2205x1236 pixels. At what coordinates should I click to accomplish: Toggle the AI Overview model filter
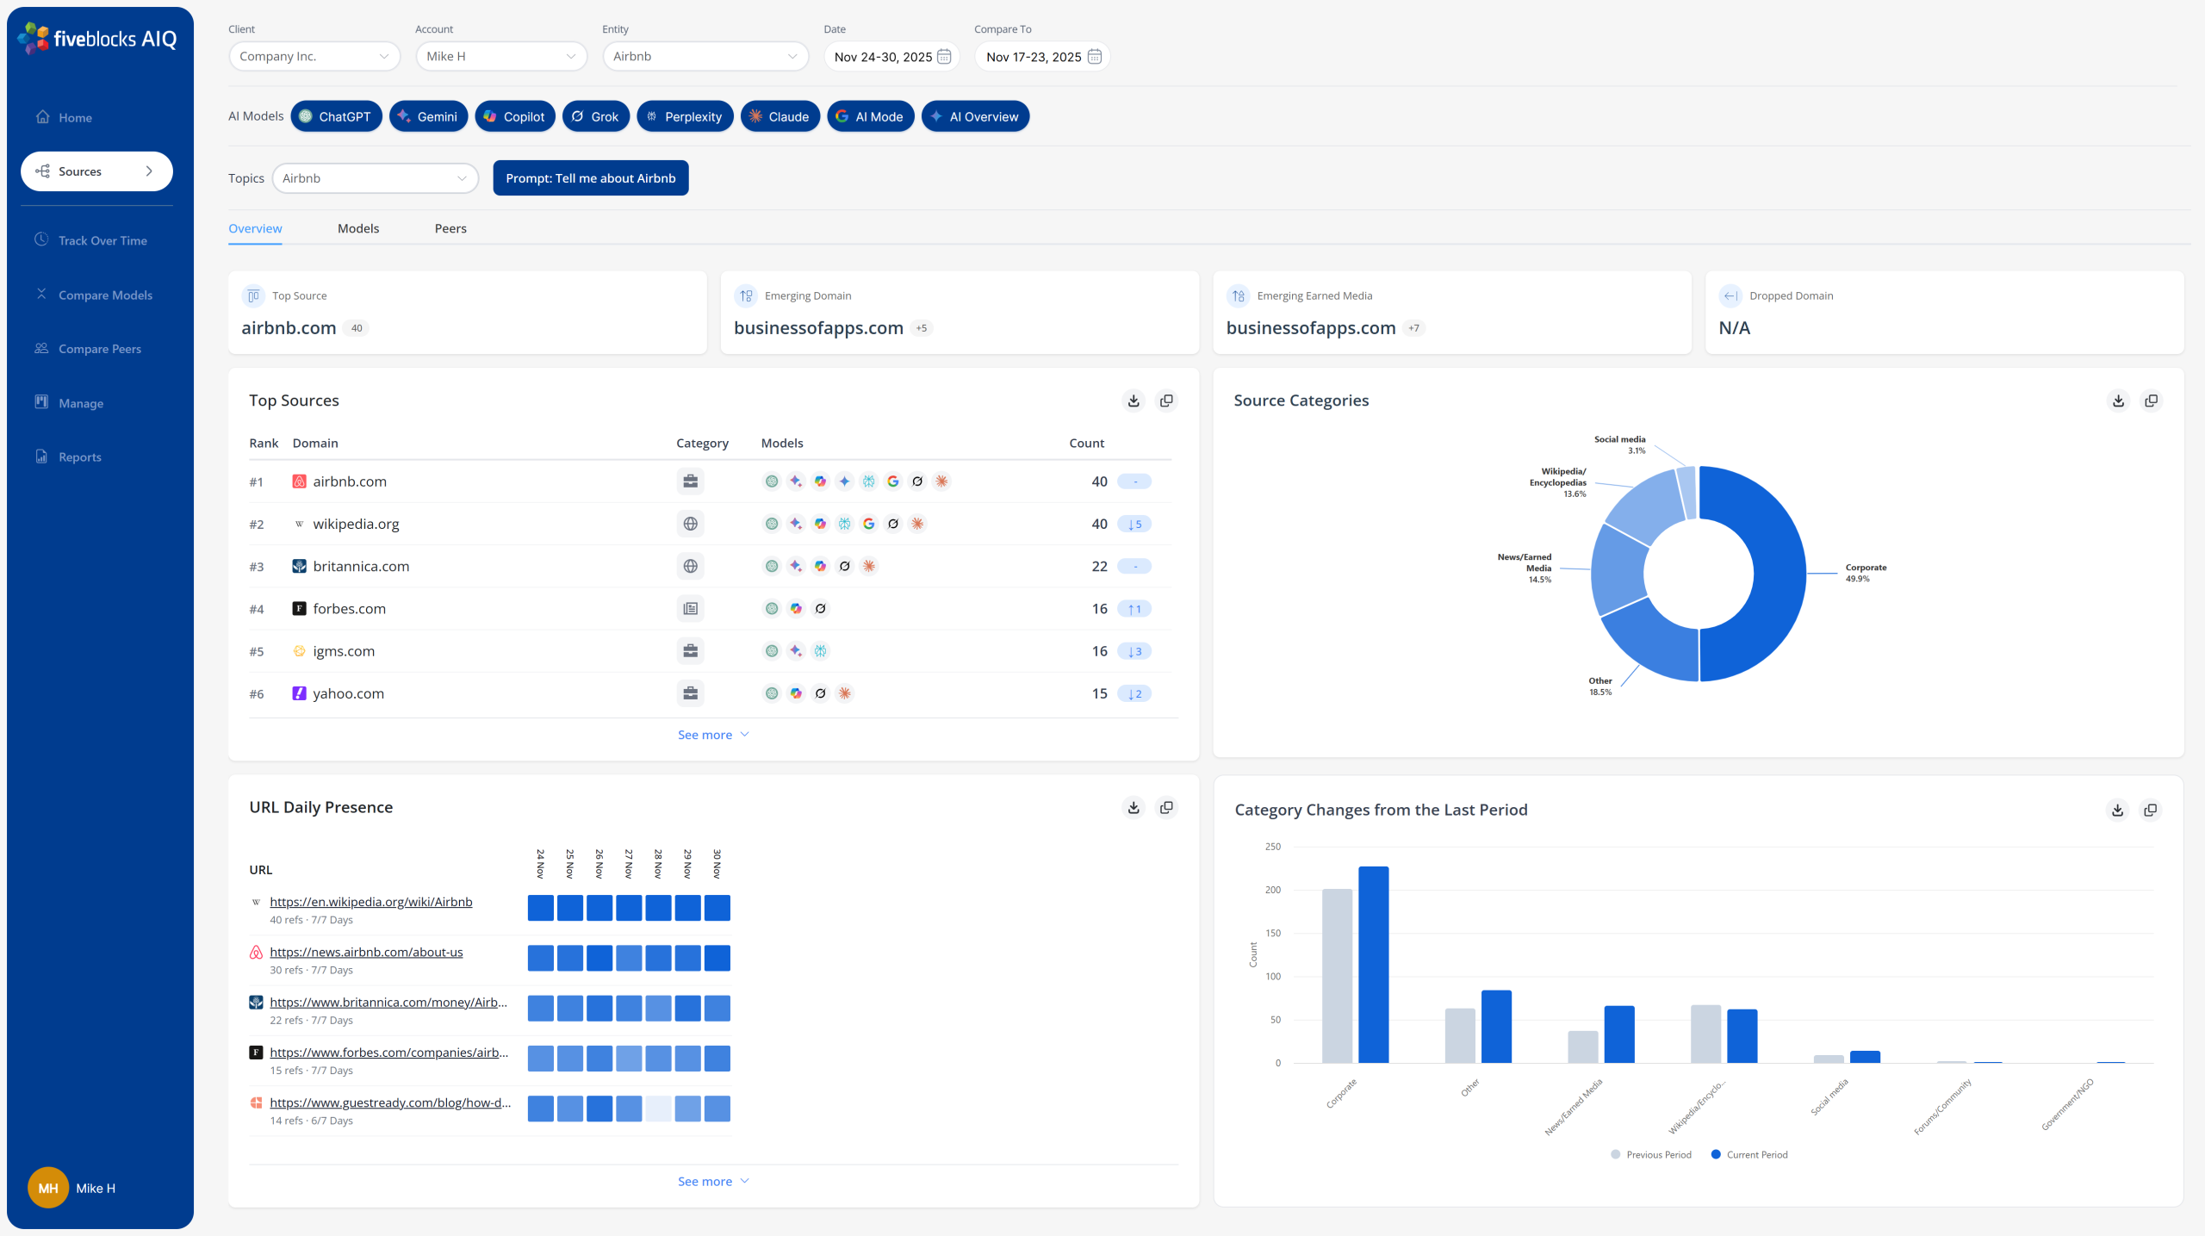pos(975,116)
